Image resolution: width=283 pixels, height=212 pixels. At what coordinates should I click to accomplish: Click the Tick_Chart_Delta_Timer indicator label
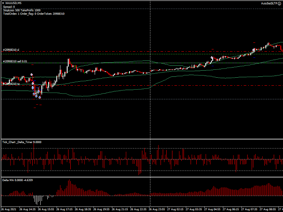click(22, 142)
